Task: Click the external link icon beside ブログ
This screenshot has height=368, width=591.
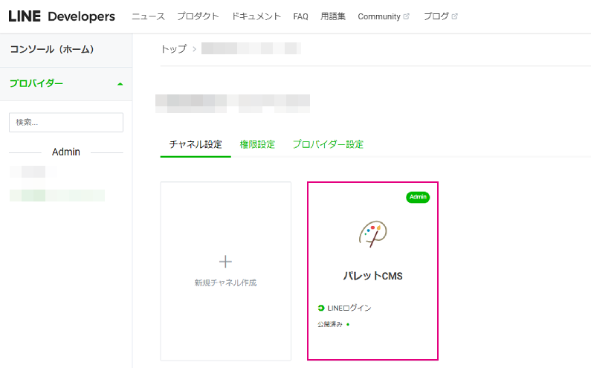Action: point(454,16)
